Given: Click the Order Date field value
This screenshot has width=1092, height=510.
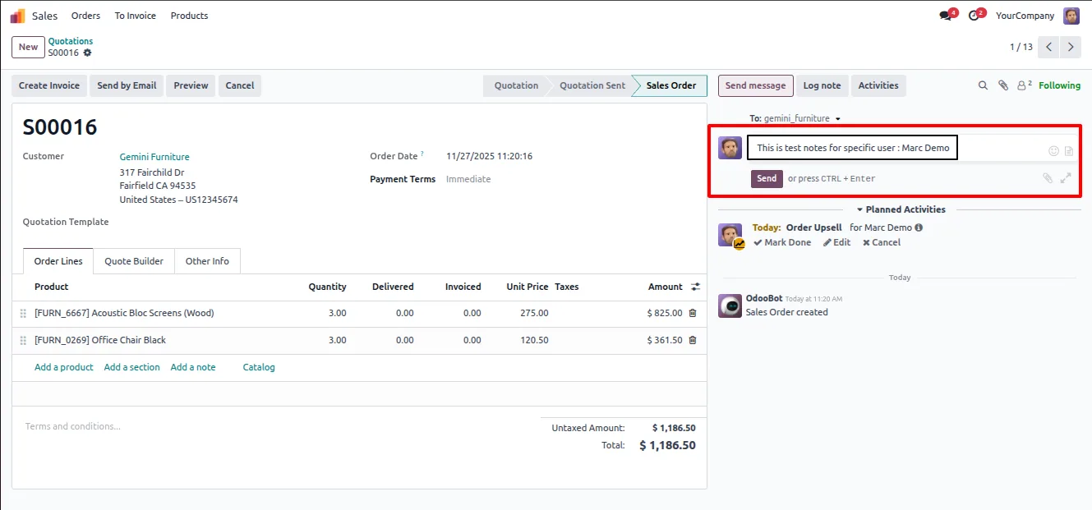Looking at the screenshot, I should click(x=489, y=156).
